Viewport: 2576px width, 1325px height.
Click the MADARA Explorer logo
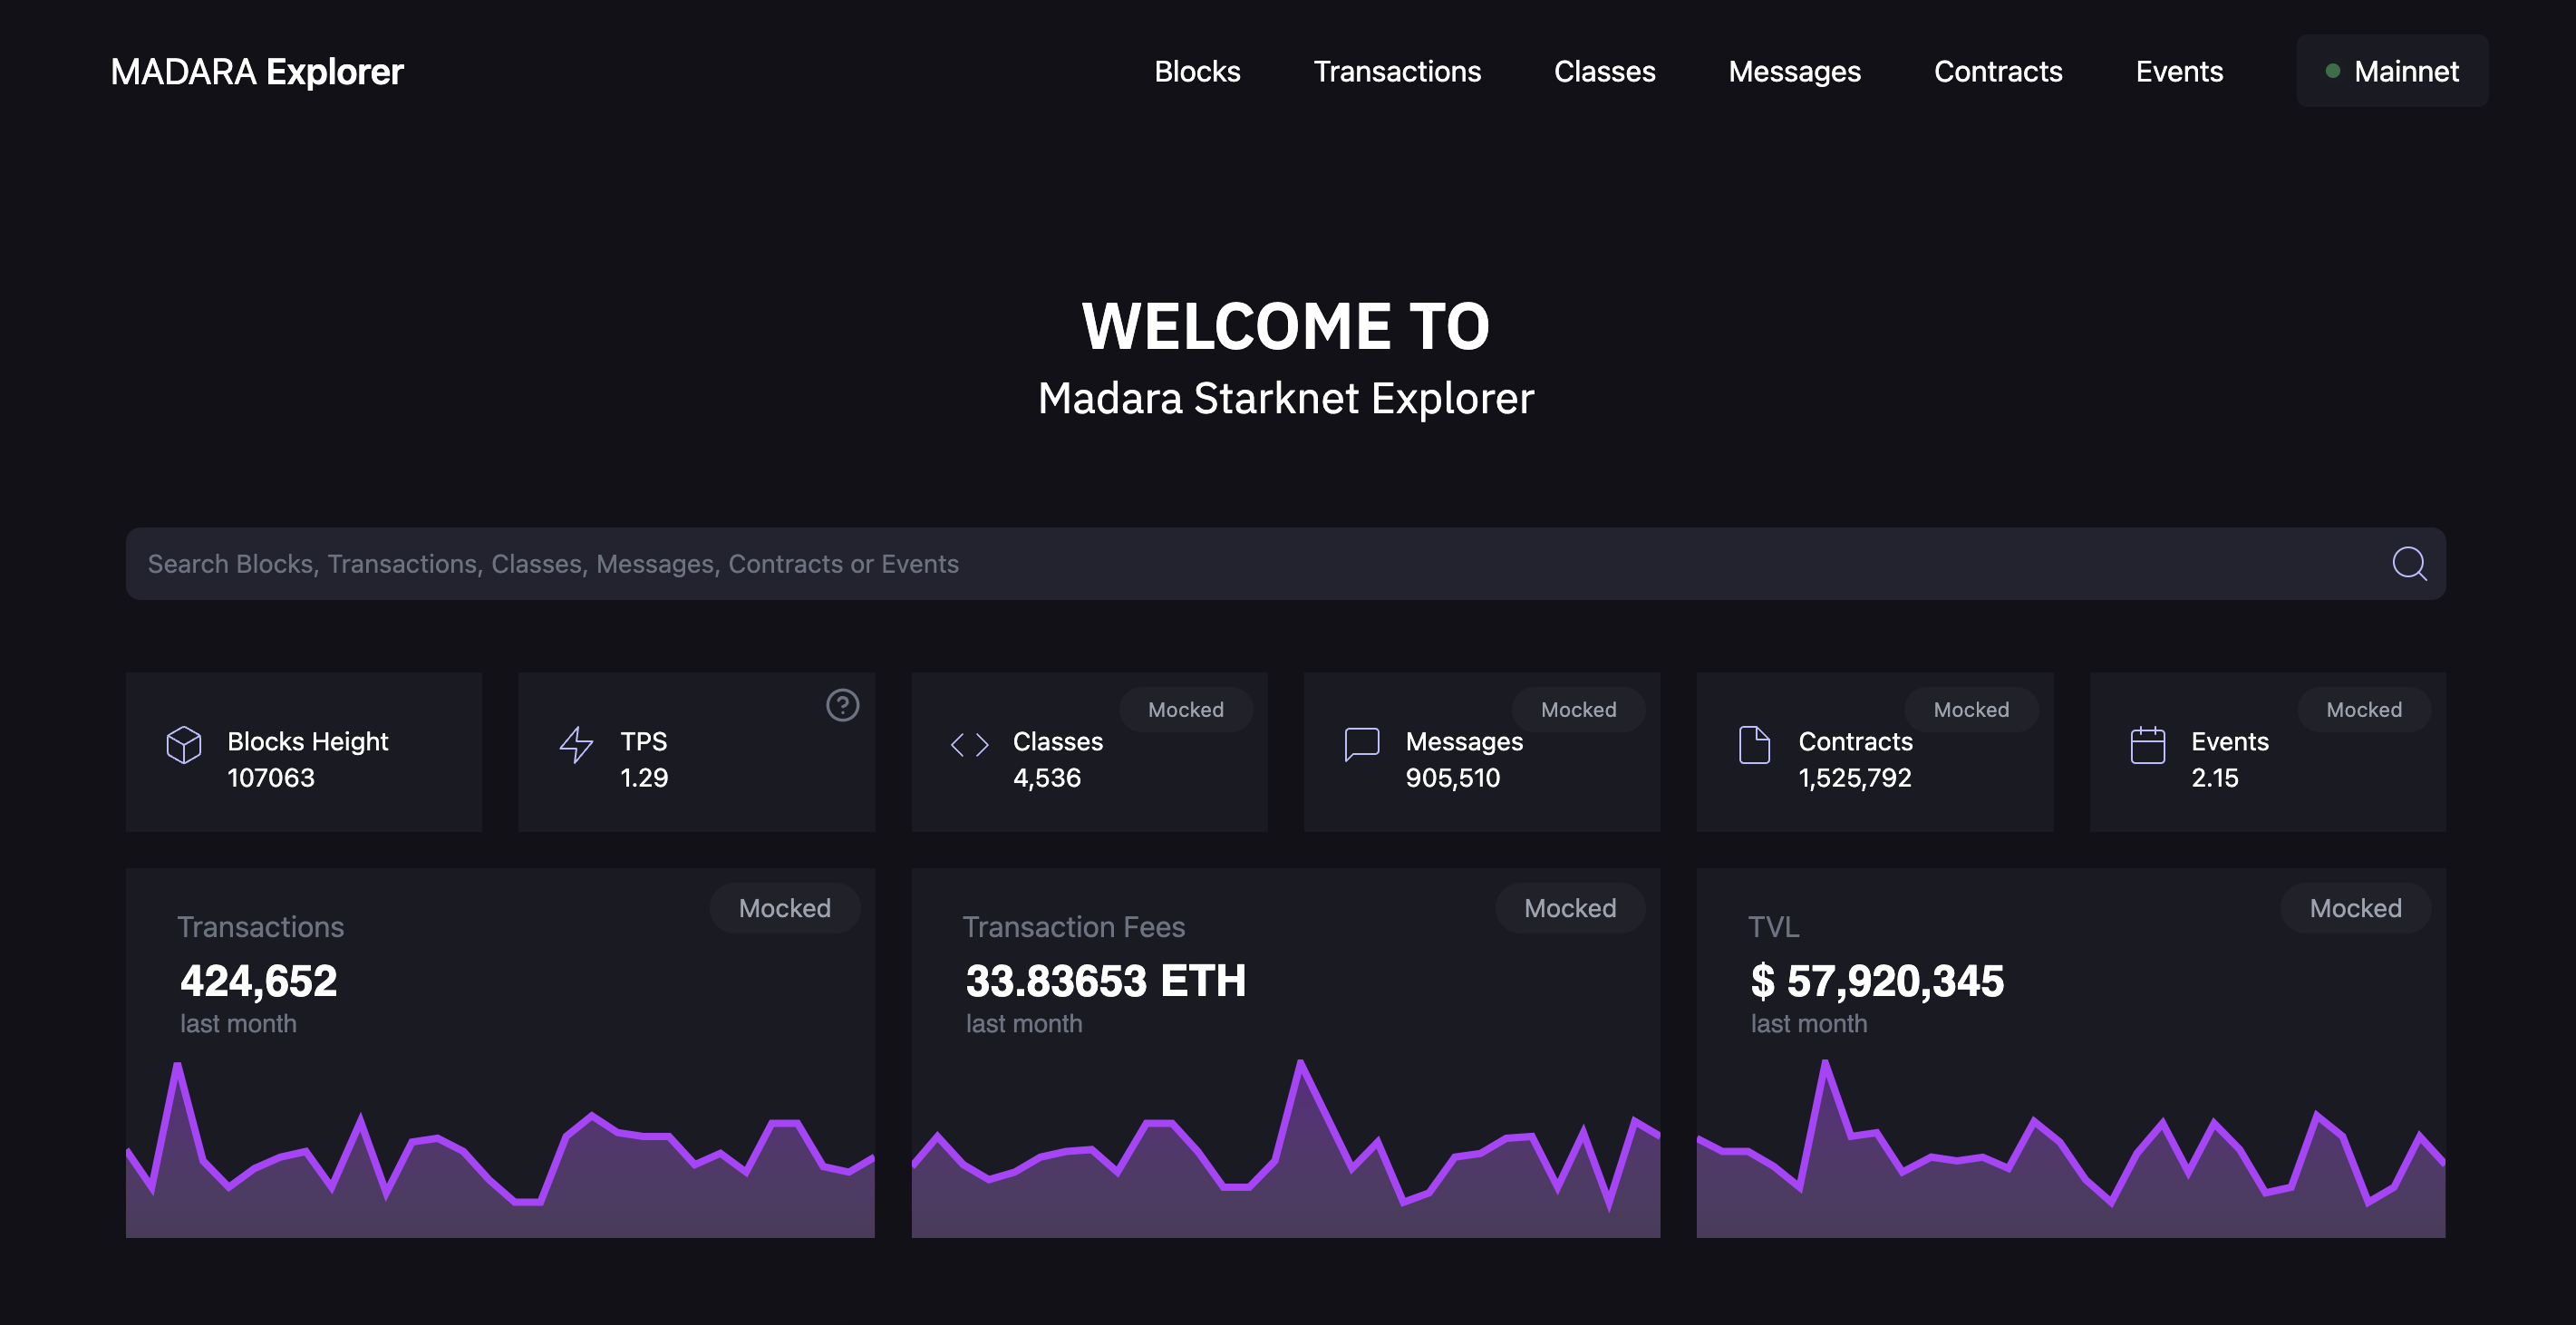click(257, 71)
